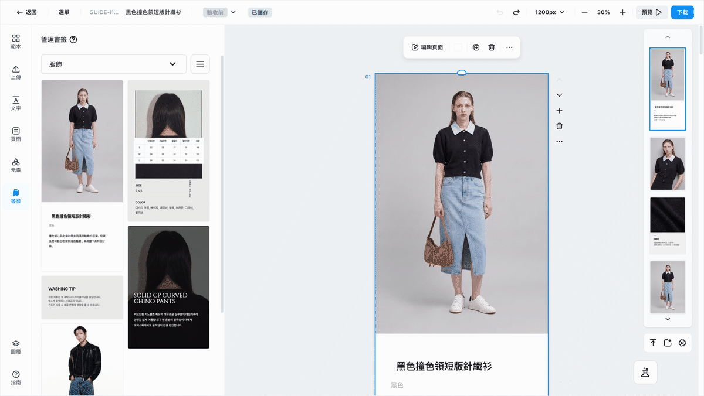
Task: Open the 驗收前 status dropdown
Action: [219, 12]
